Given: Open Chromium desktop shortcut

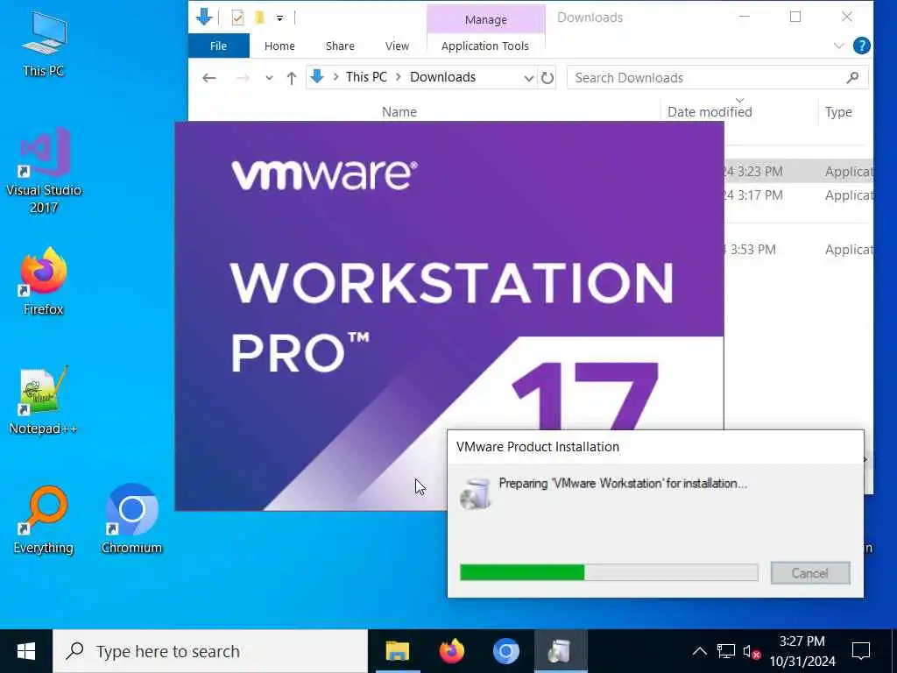Looking at the screenshot, I should (x=131, y=520).
